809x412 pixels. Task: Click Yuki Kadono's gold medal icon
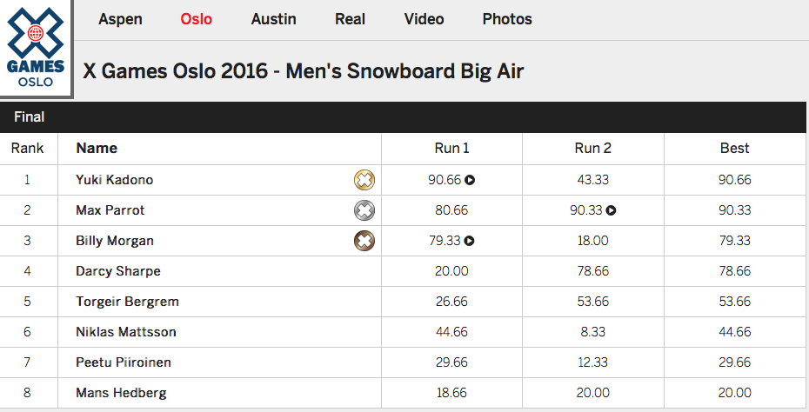[364, 181]
